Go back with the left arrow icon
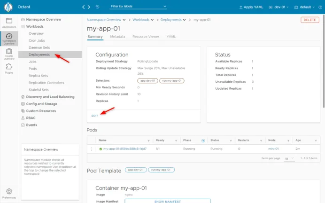This screenshot has height=203, width=325. 83,7
